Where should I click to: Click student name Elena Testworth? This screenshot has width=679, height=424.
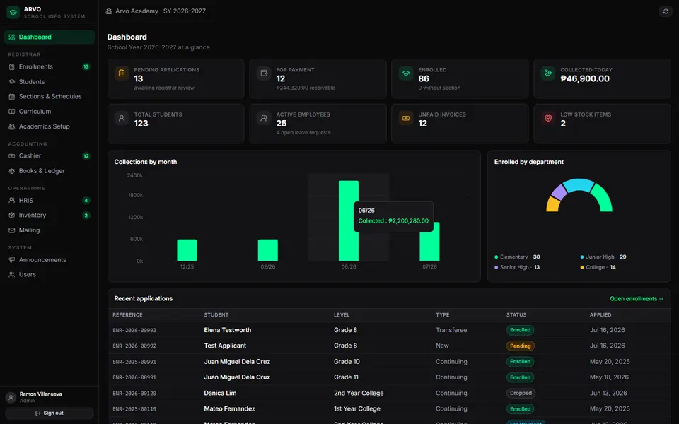(227, 330)
